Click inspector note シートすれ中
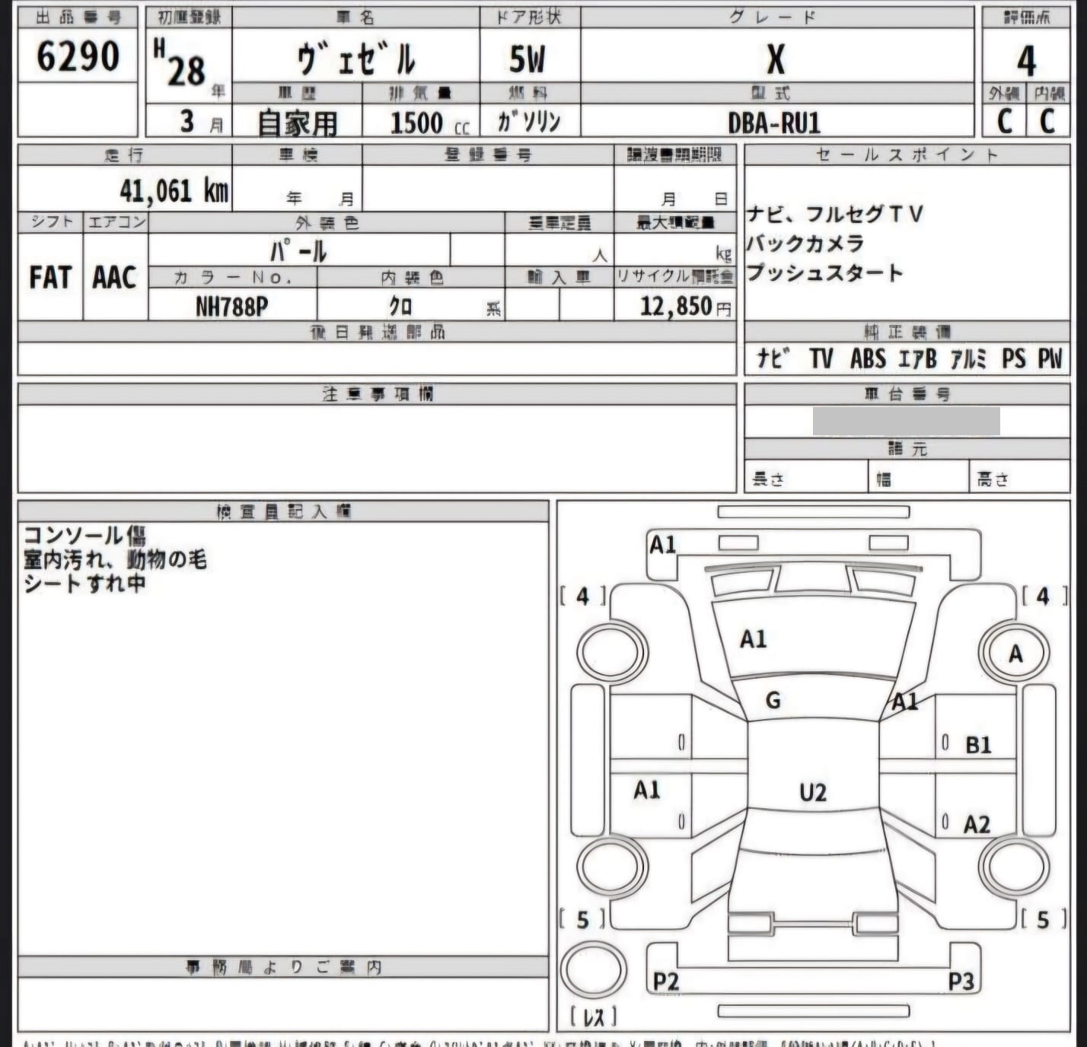1087x1047 pixels. 84,584
